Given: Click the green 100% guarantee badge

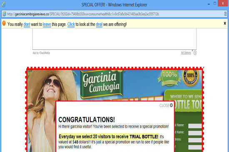Looking at the screenshot, I should coord(169,78).
